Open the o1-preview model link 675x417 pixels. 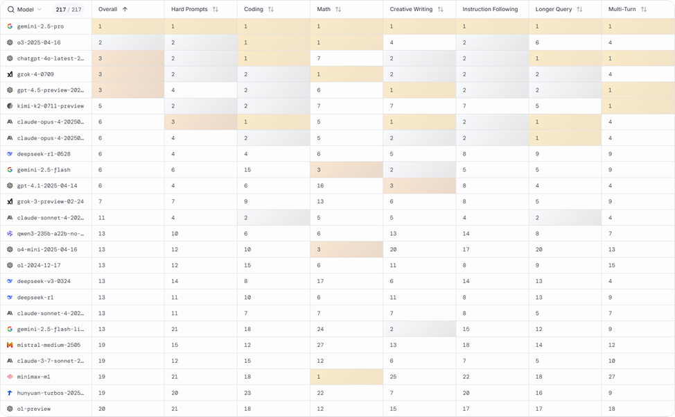pos(34,409)
